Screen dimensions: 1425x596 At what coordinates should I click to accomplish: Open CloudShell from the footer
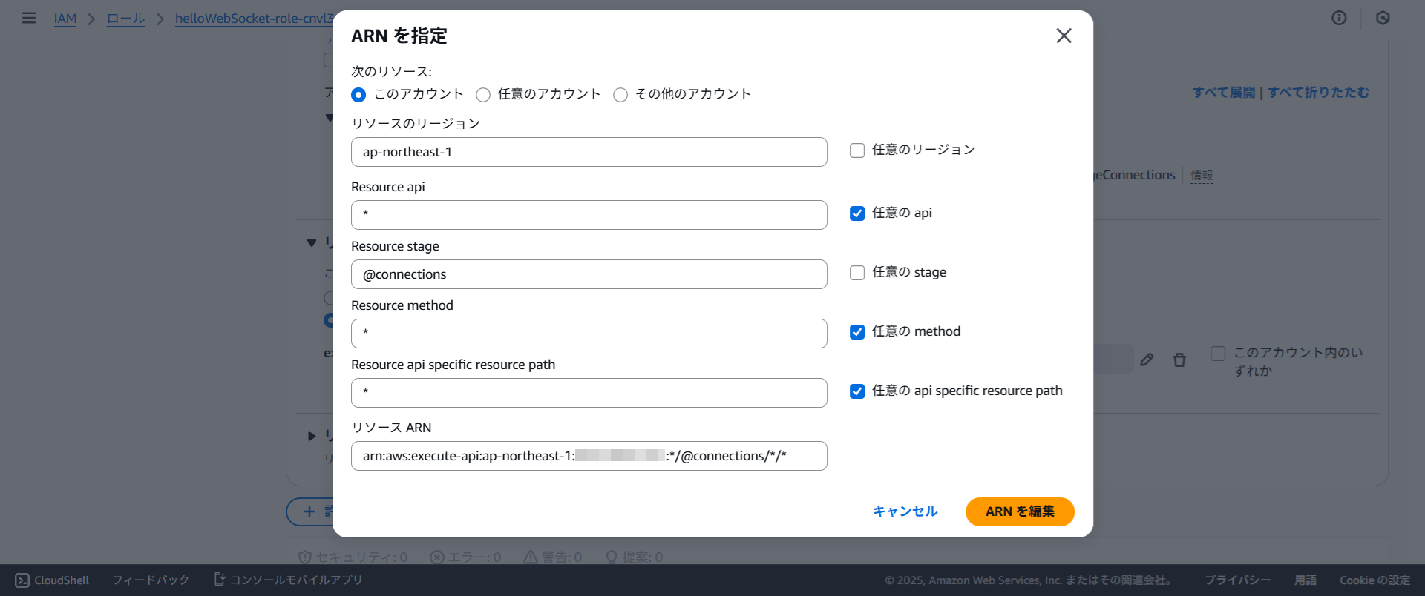coord(52,580)
